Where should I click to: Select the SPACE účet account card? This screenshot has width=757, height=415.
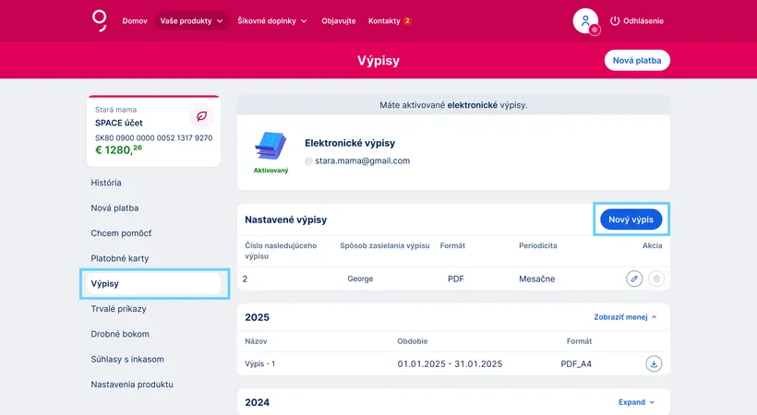(x=153, y=131)
